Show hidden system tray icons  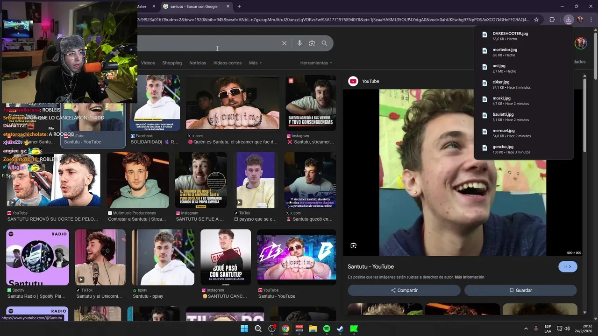526,329
